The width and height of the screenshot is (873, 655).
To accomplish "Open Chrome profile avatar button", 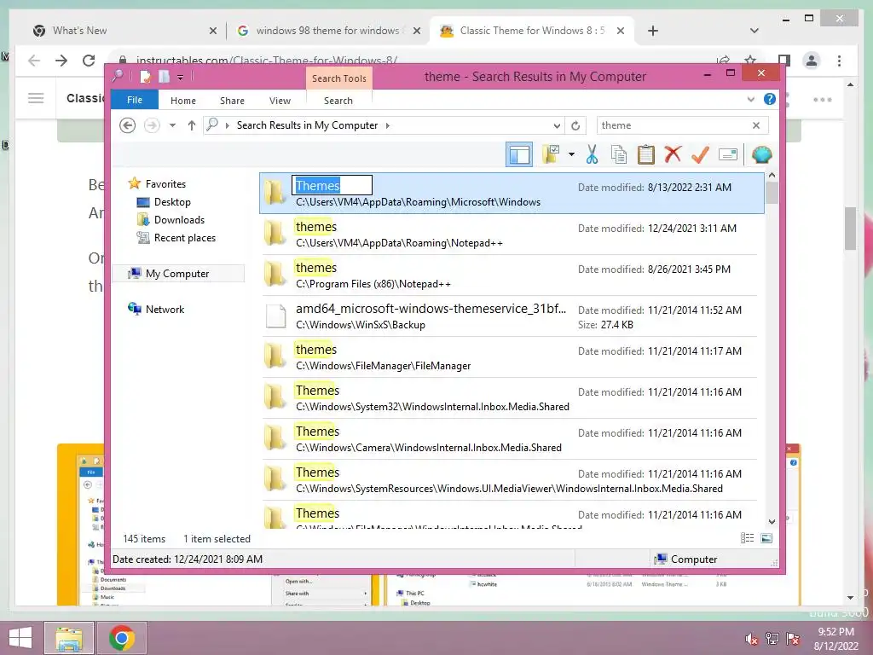I will coord(812,61).
